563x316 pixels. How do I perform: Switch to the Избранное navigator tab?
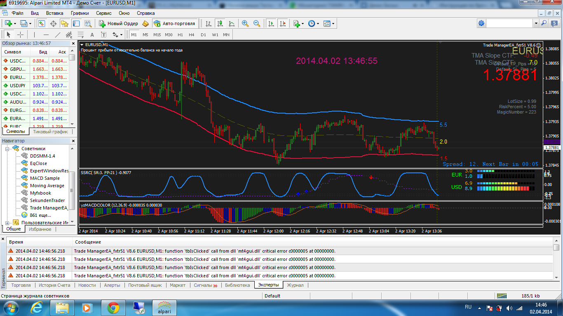point(40,229)
